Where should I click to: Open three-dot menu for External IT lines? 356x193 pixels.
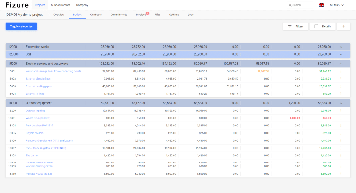341,94
